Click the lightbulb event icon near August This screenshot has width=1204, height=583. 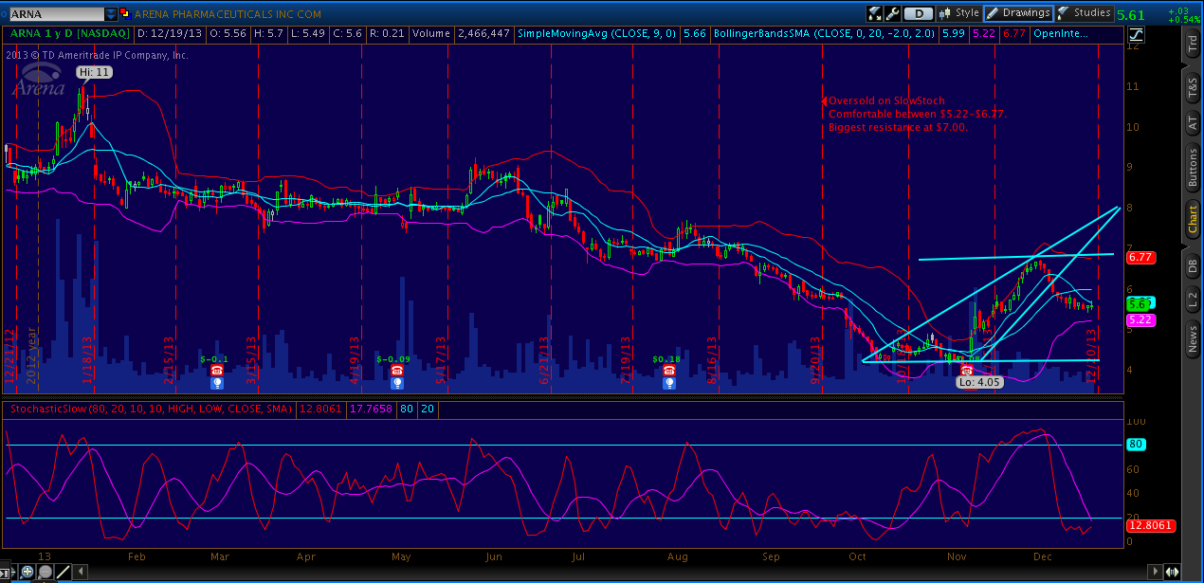tap(669, 384)
